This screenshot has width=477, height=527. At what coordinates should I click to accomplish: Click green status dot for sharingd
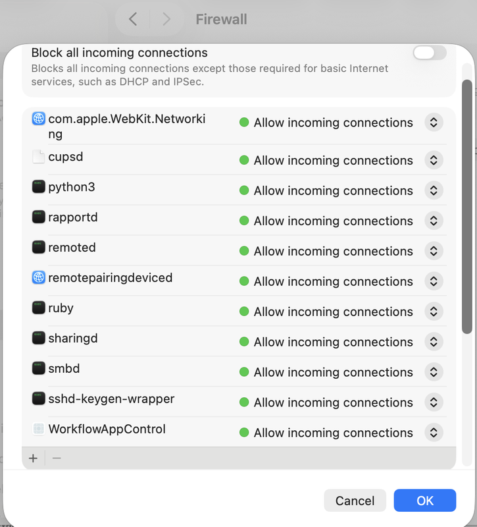click(x=244, y=341)
